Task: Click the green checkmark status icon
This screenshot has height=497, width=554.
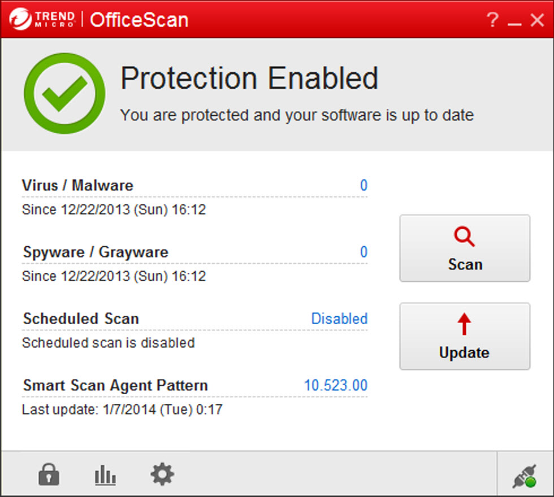Action: pos(64,94)
